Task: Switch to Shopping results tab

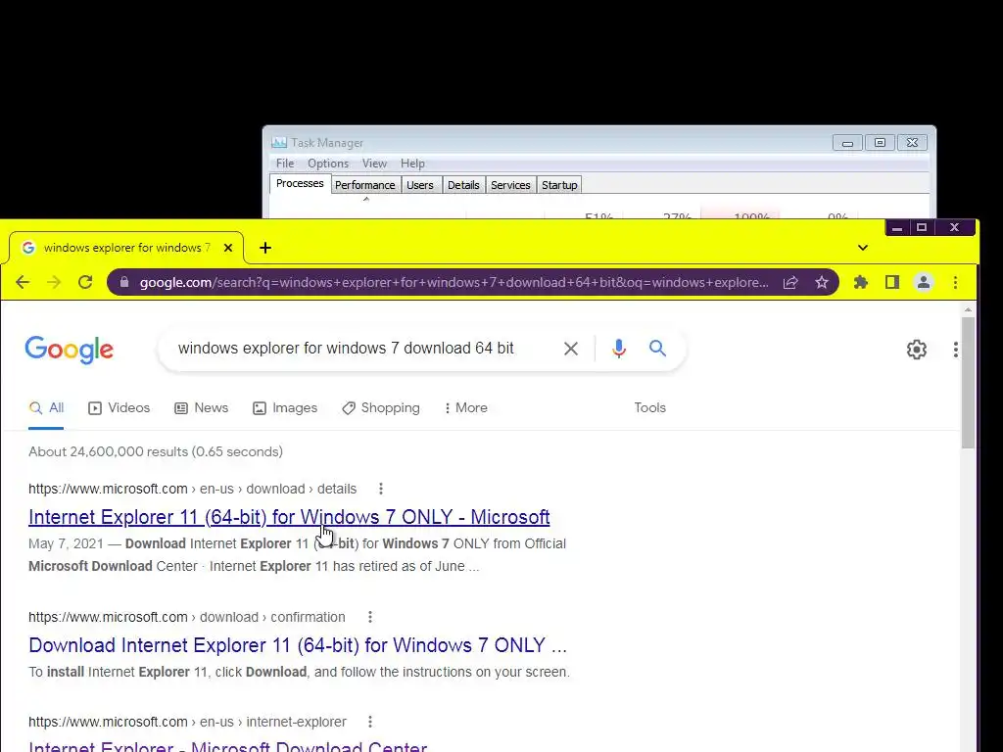Action: (381, 408)
